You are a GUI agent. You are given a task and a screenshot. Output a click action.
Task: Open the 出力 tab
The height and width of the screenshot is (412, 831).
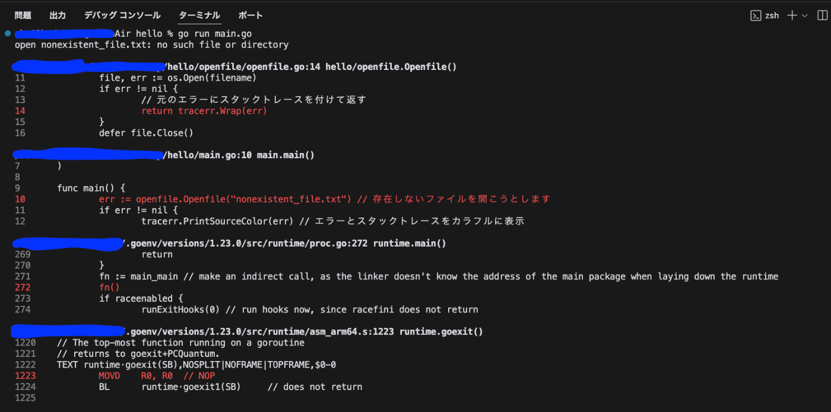coord(58,15)
